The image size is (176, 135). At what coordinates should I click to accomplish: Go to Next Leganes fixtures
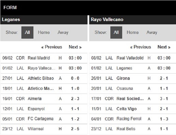[75, 47]
